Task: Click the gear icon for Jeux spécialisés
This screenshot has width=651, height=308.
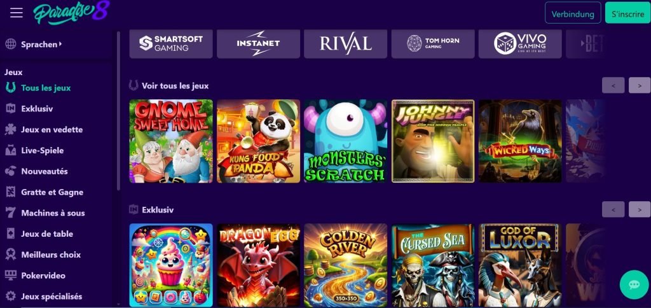Action: (x=11, y=297)
